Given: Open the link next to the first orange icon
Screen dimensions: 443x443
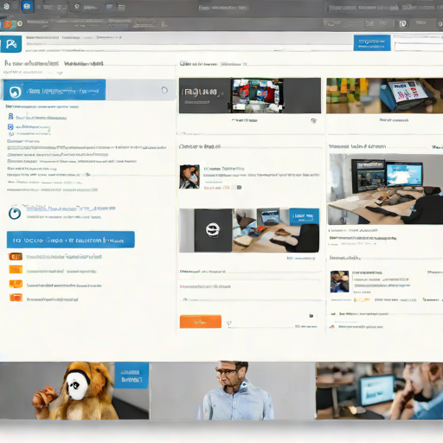Looking at the screenshot, I should click(x=64, y=257).
